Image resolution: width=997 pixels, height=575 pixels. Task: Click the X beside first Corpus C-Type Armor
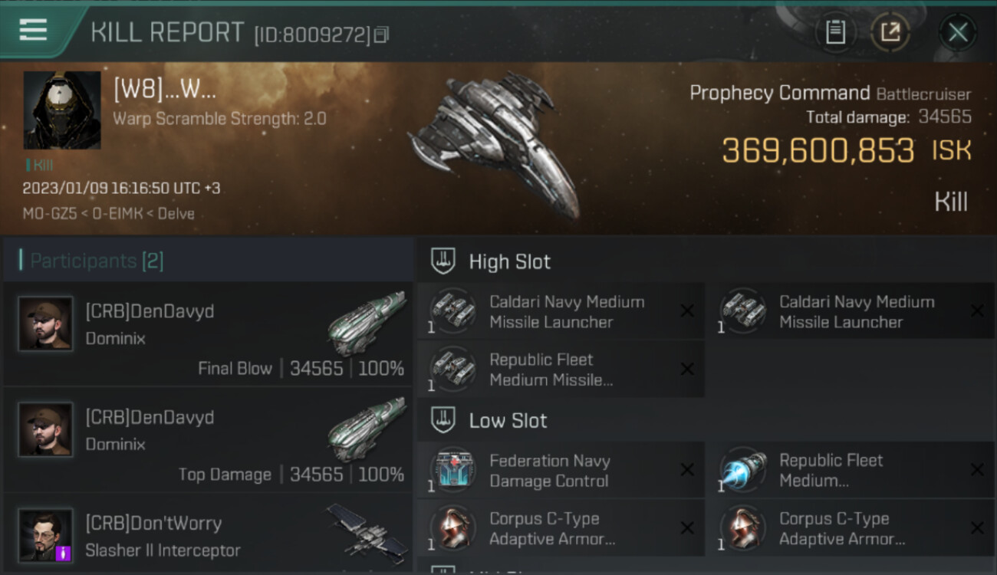[687, 528]
